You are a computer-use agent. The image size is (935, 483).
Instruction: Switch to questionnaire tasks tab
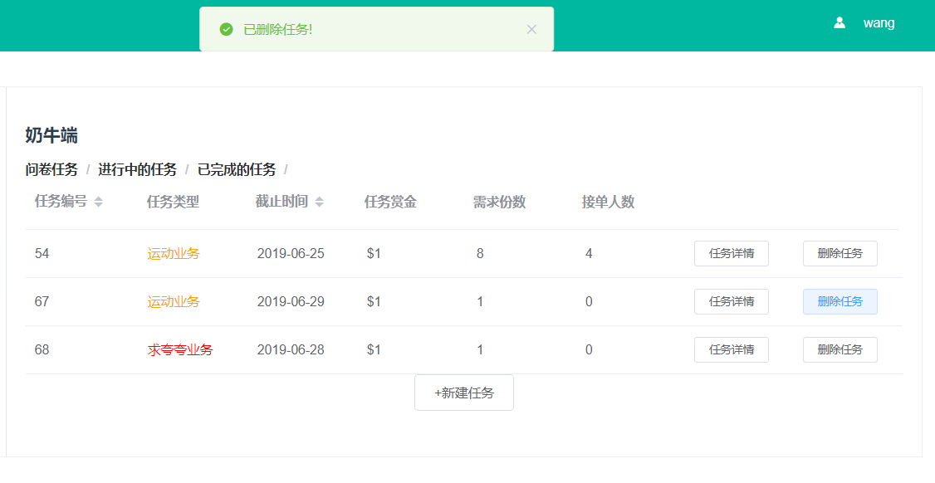(x=51, y=169)
